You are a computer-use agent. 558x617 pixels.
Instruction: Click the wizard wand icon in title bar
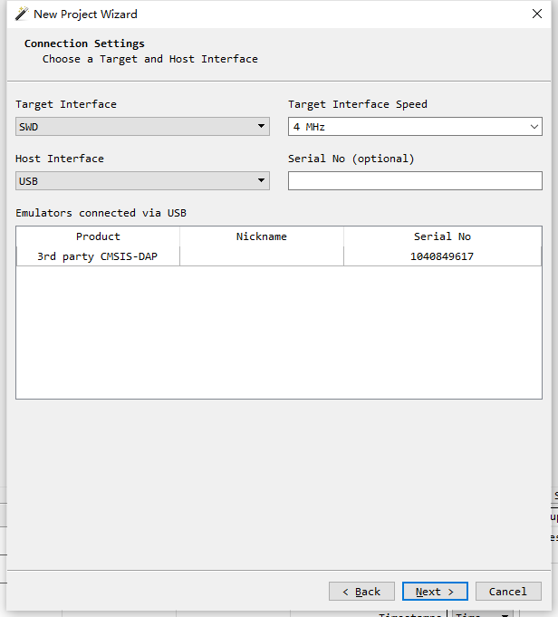22,14
